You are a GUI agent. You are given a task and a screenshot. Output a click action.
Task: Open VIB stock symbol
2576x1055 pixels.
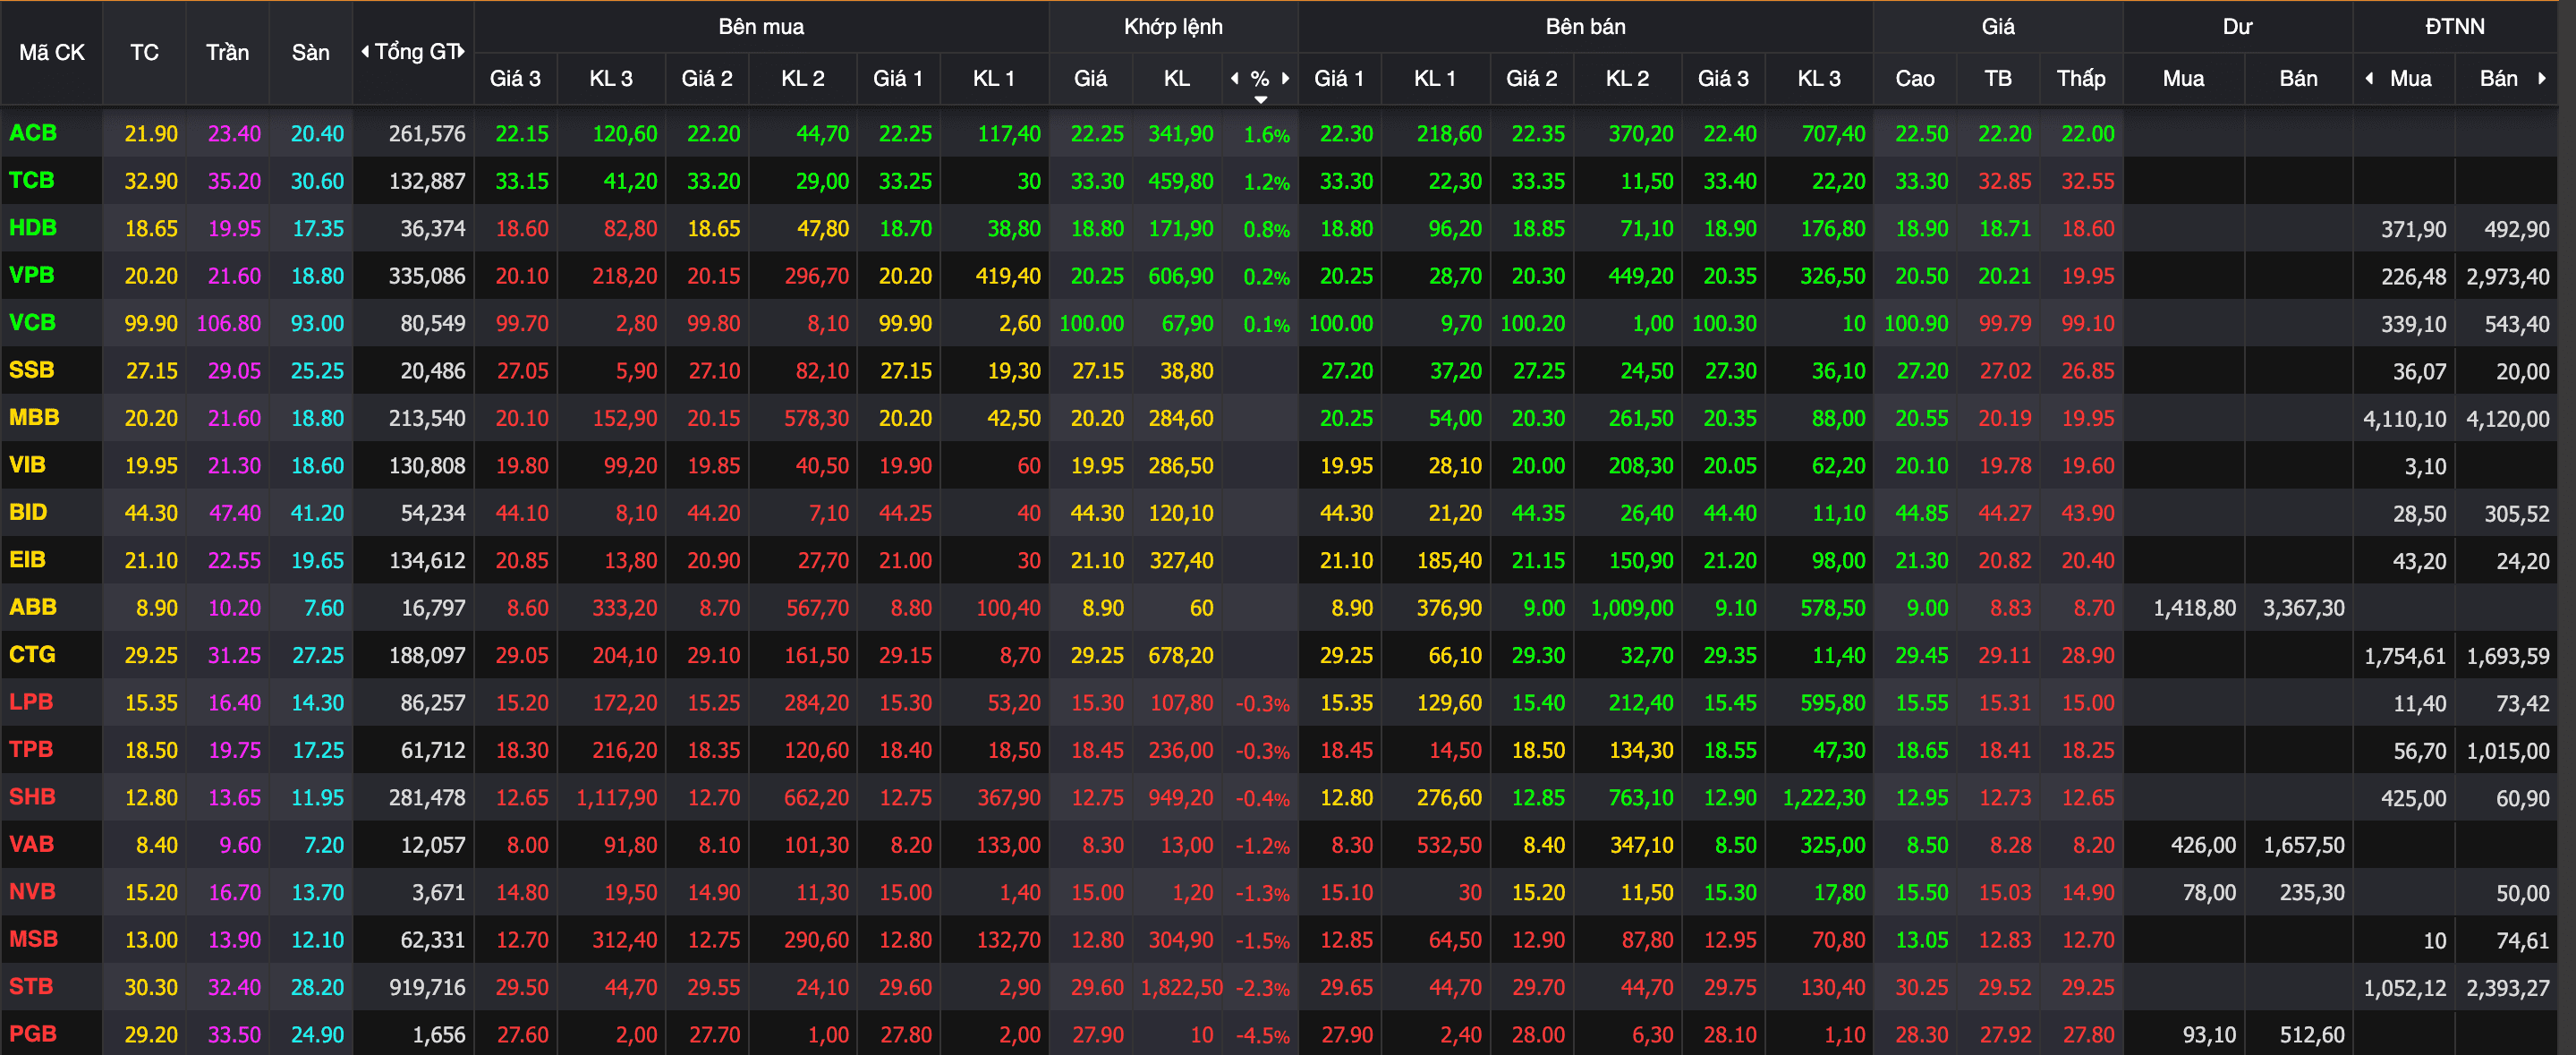pyautogui.click(x=27, y=465)
